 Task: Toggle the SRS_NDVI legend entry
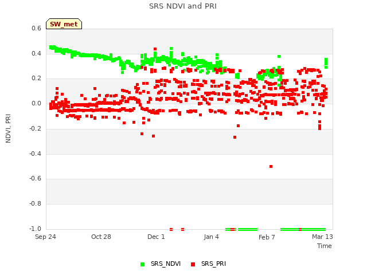tap(161, 264)
